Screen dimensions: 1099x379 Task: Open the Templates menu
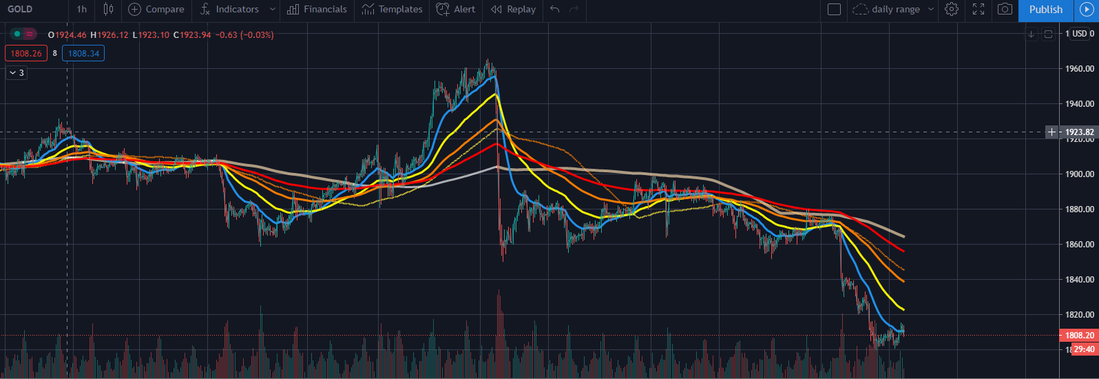point(392,10)
